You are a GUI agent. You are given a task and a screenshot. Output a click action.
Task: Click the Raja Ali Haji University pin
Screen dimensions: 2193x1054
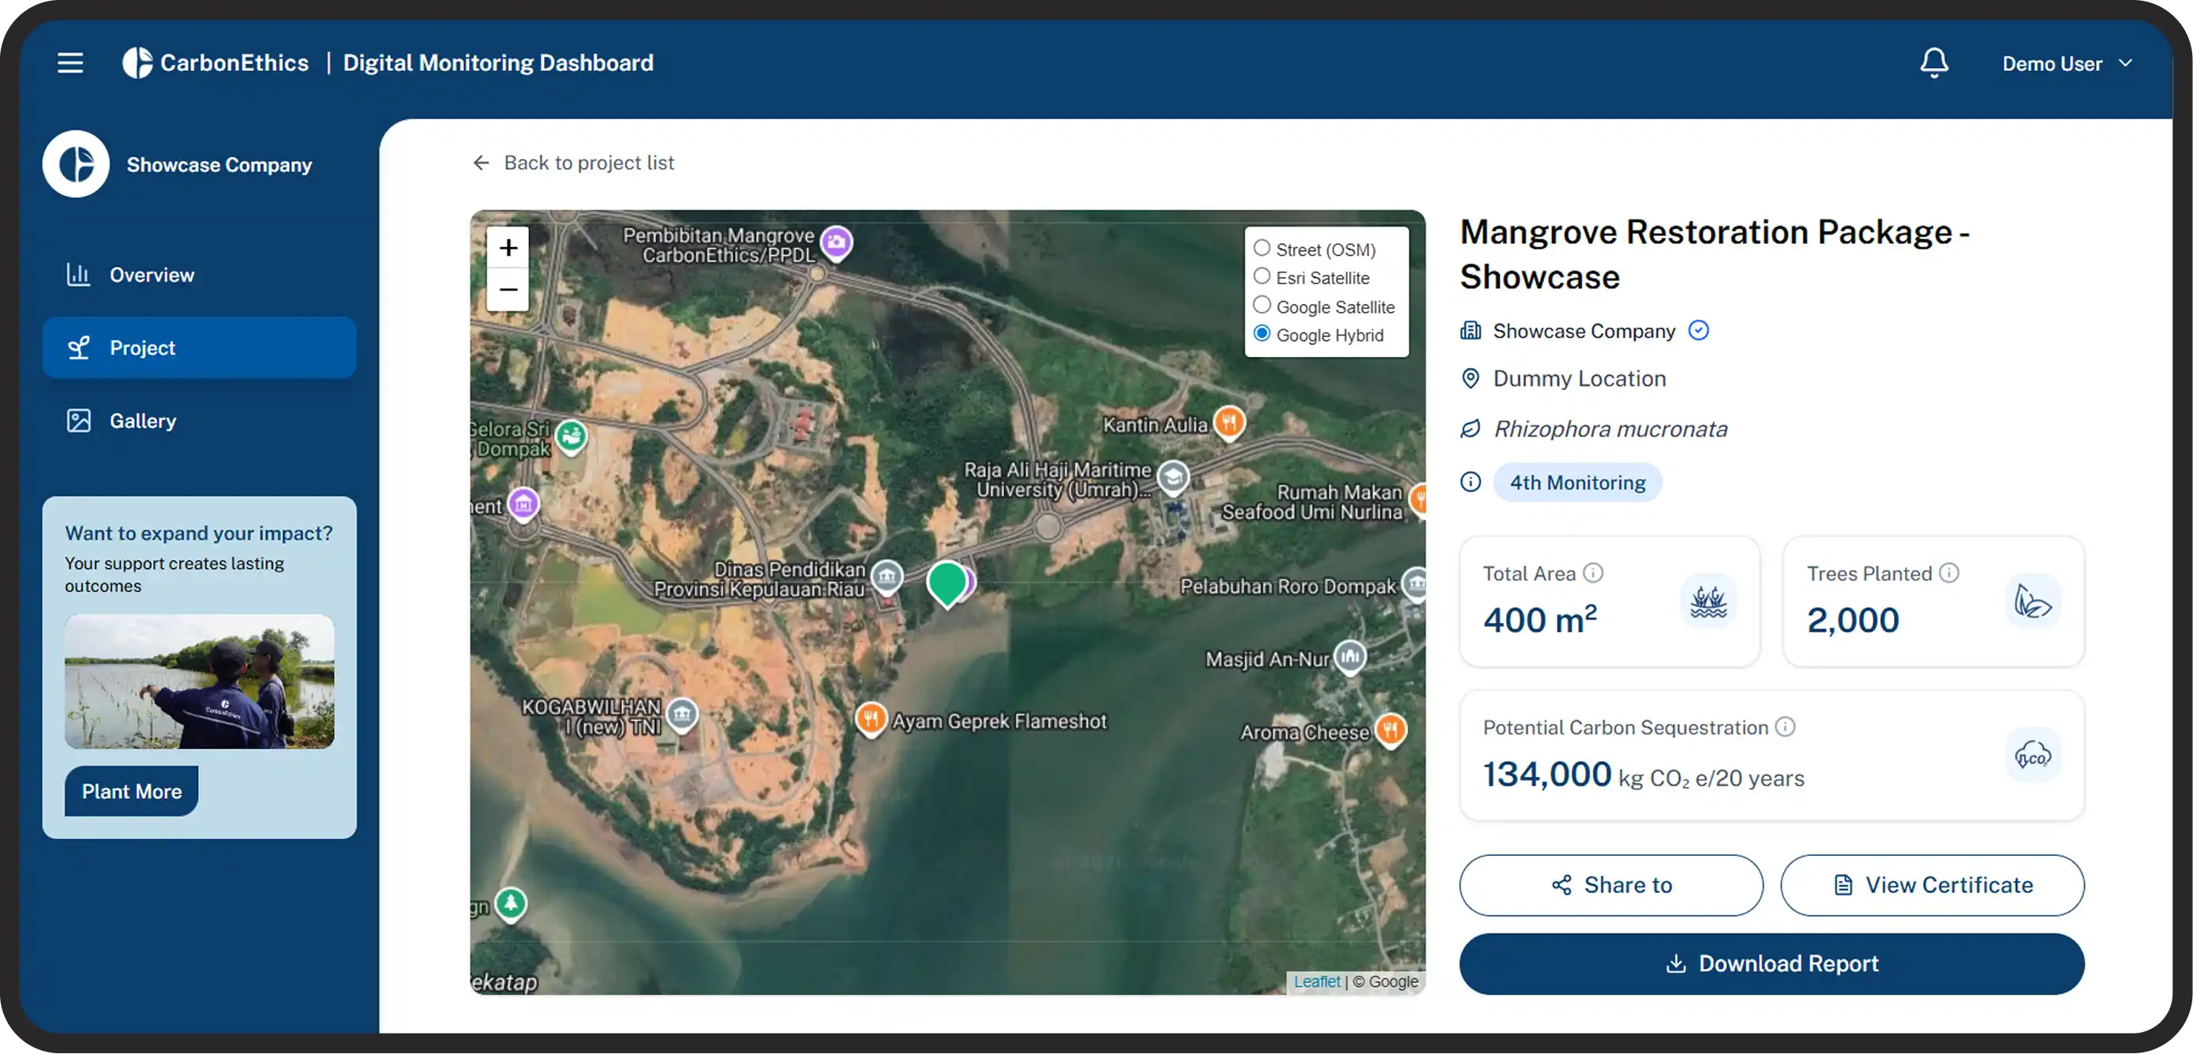pos(1174,478)
